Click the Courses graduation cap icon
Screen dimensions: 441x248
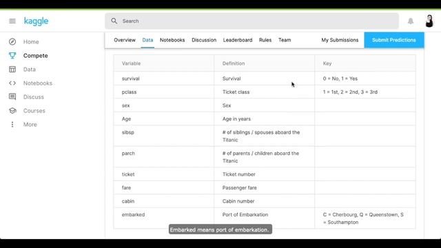pos(12,110)
